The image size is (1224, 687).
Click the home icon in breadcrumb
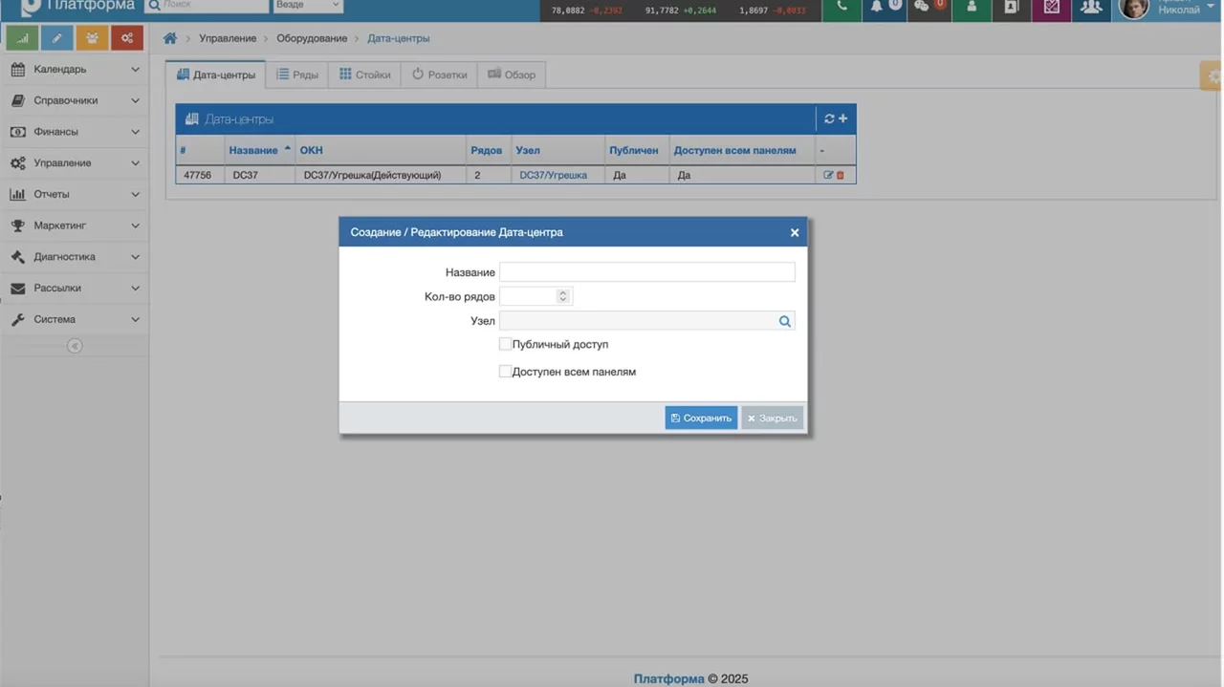pos(170,38)
